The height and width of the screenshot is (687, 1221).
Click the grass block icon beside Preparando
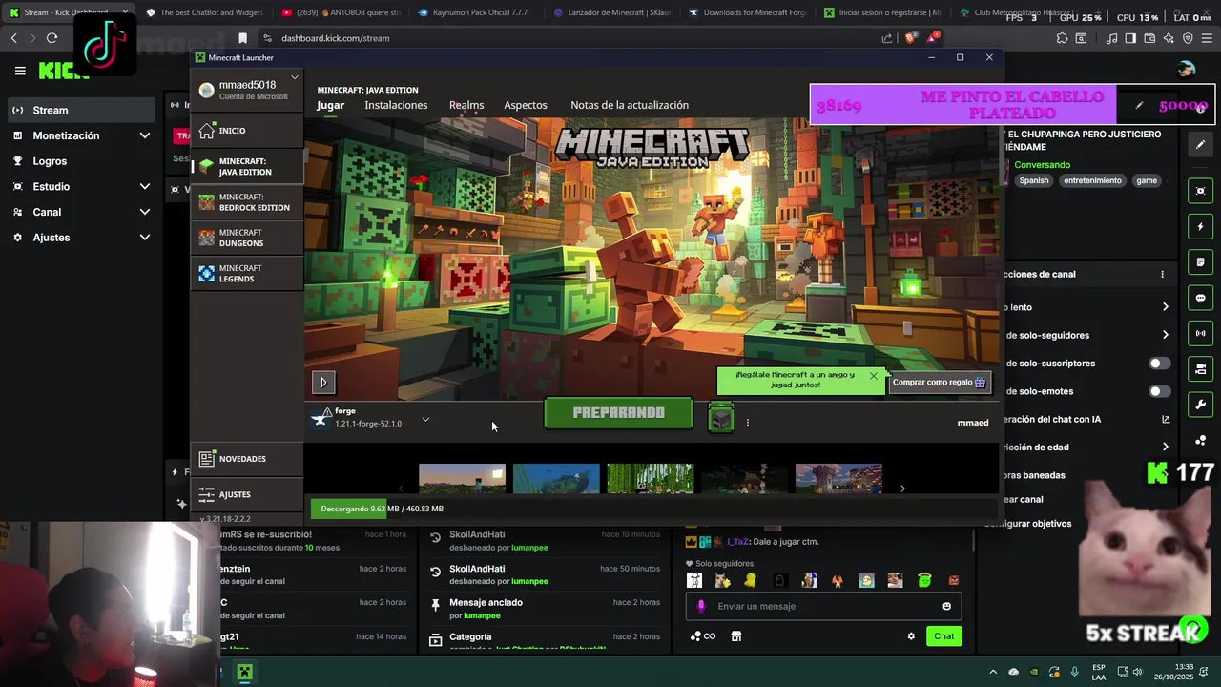point(721,417)
